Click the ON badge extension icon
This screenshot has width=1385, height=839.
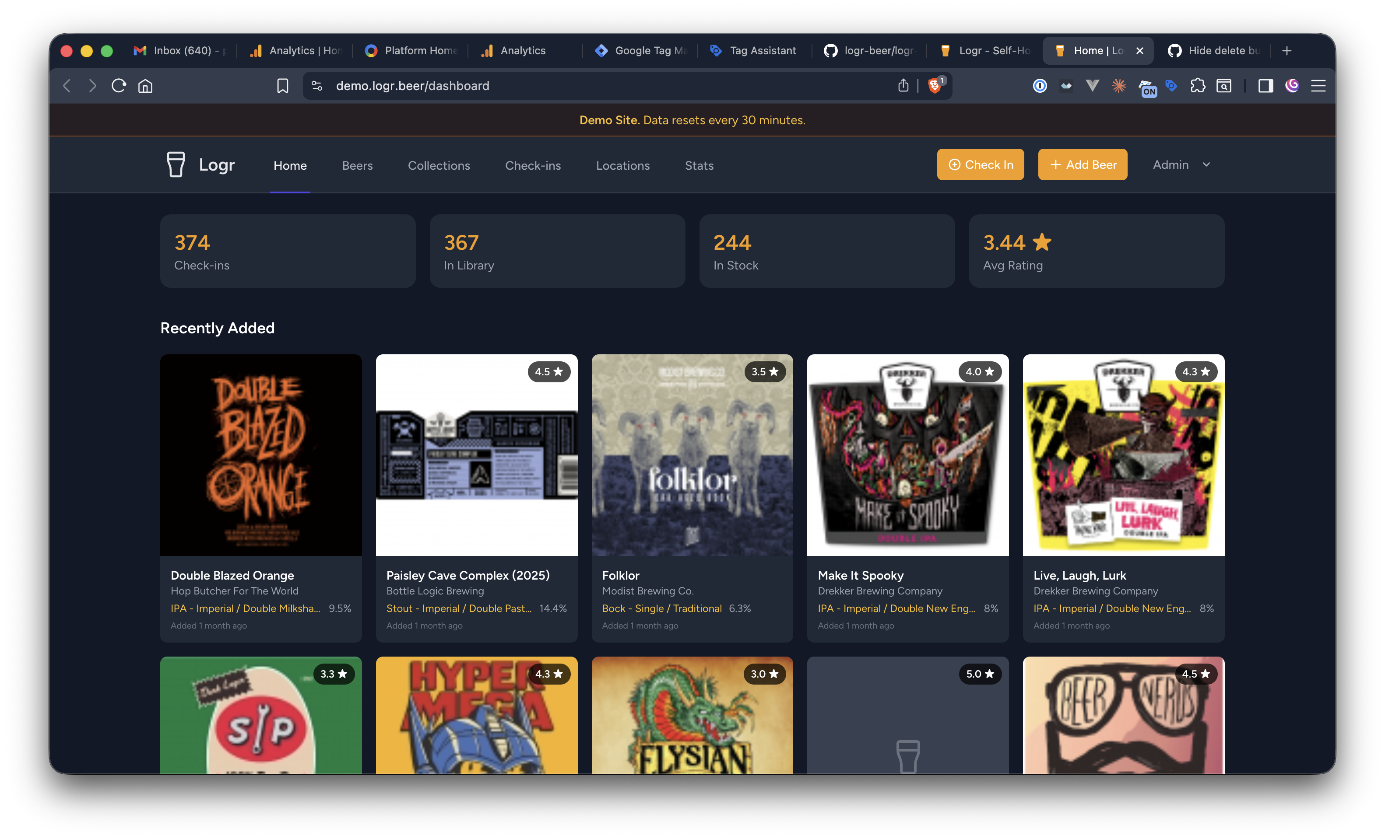coord(1147,87)
